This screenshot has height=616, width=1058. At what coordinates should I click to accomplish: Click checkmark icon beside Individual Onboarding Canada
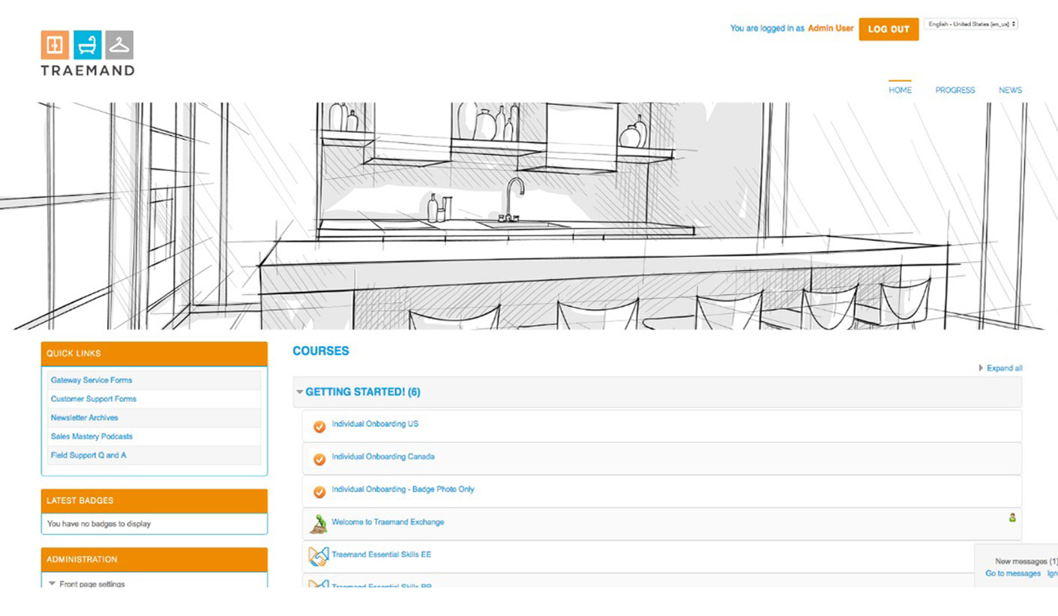pos(319,458)
